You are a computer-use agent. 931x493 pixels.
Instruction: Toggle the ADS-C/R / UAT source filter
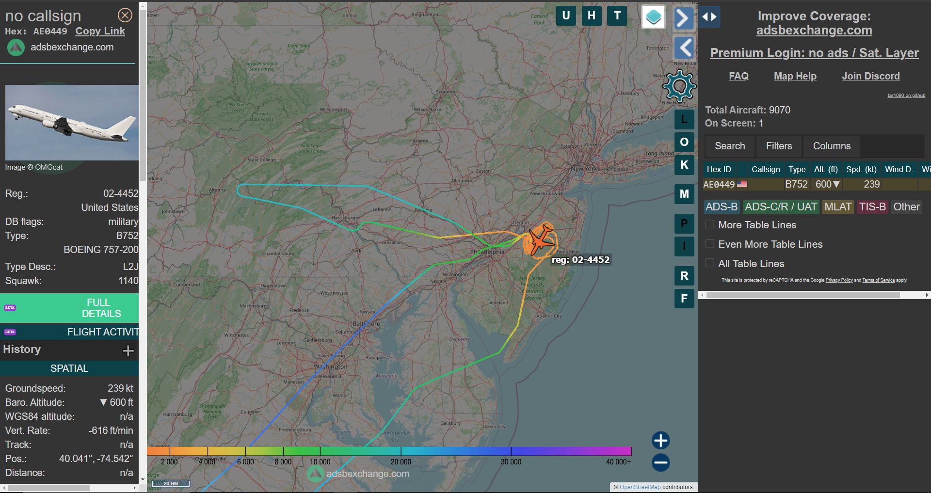pyautogui.click(x=781, y=207)
